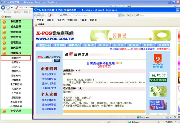Click the orange icon beside 商店管理
Screen dimensions: 180x123
[4, 48]
